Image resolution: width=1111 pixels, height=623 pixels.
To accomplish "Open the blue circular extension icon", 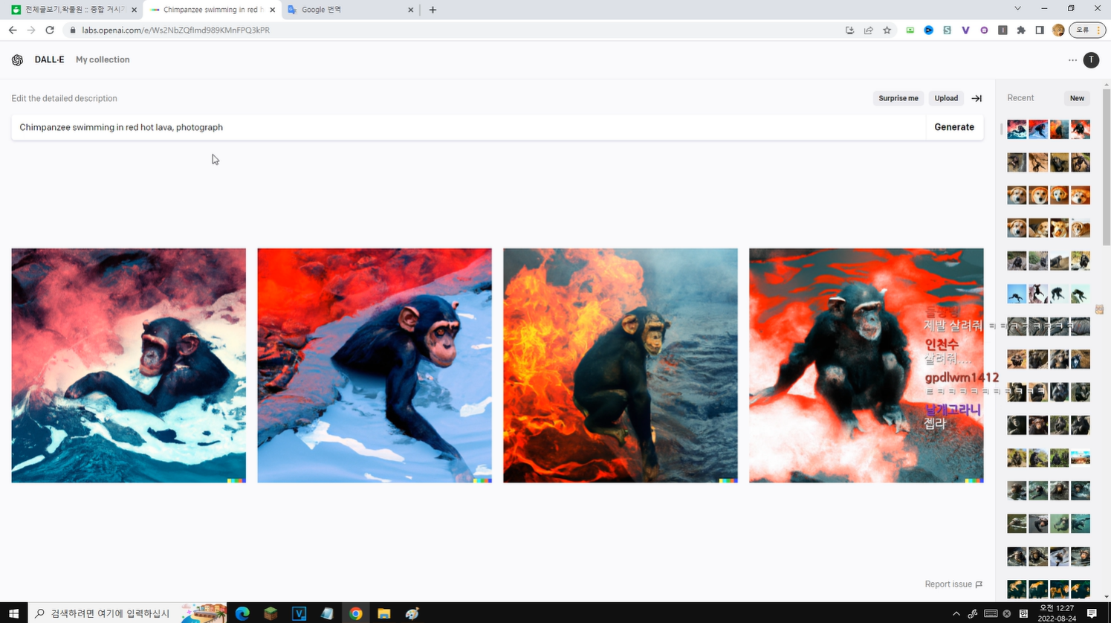I will pos(928,30).
